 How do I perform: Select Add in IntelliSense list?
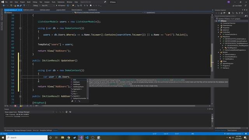pyautogui.click(x=79, y=80)
